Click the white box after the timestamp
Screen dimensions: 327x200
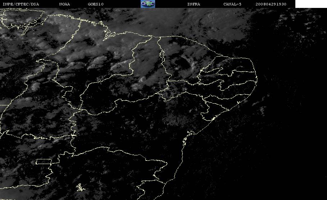coord(311,4)
